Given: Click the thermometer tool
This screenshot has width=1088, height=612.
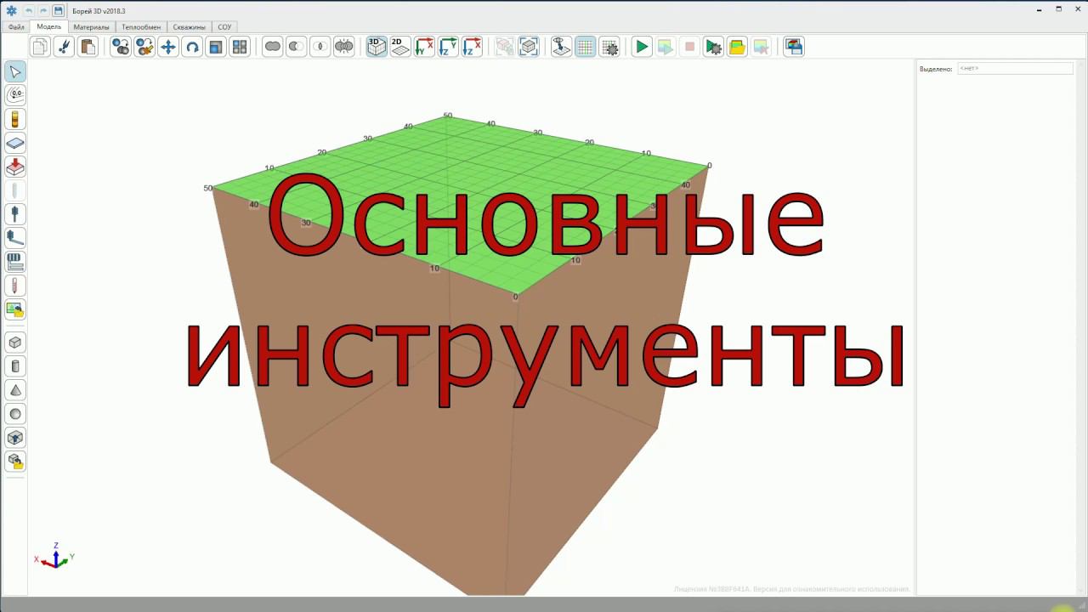Looking at the screenshot, I should 15,286.
